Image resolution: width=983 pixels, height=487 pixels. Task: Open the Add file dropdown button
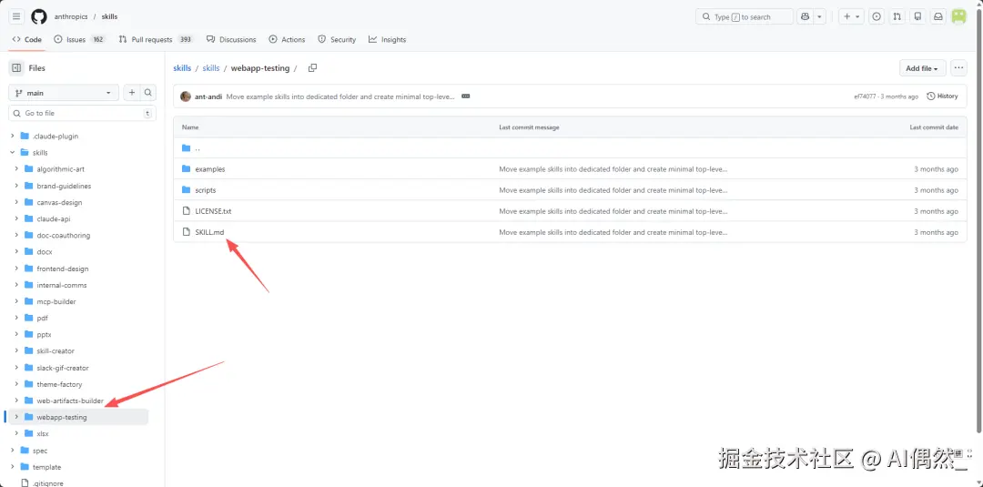(x=921, y=68)
